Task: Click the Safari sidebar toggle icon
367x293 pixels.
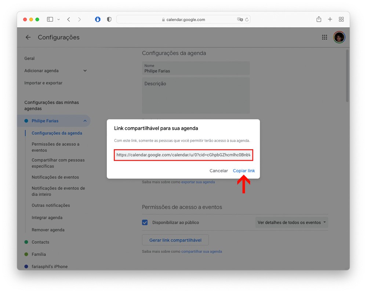Action: [x=50, y=19]
